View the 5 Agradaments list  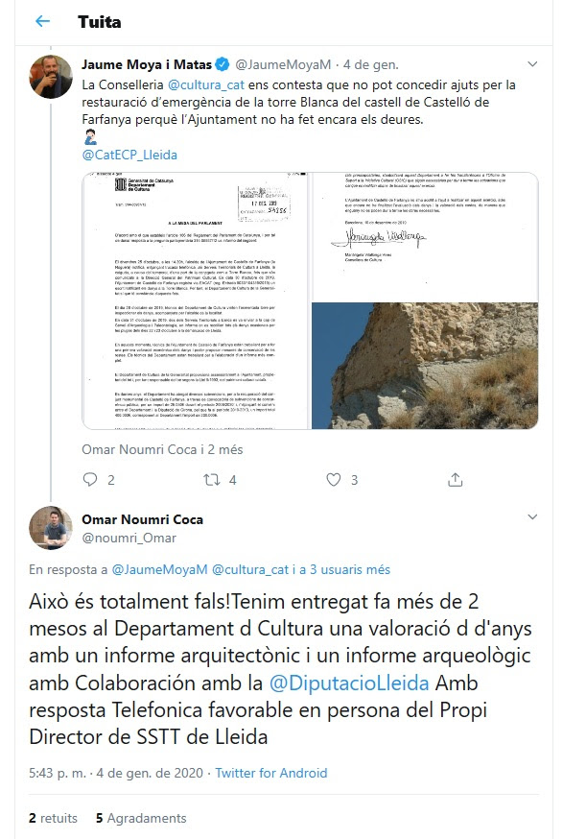pos(141,818)
